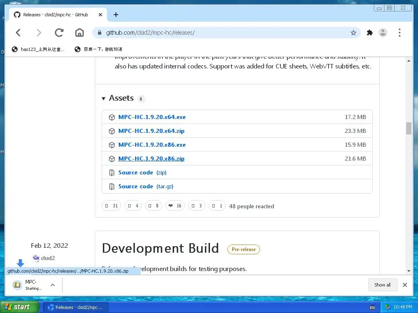The width and height of the screenshot is (418, 313).
Task: Click the MPC- download file icon
Action: [x=17, y=285]
